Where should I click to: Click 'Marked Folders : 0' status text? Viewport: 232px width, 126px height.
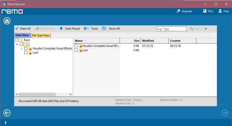[x=171, y=100]
